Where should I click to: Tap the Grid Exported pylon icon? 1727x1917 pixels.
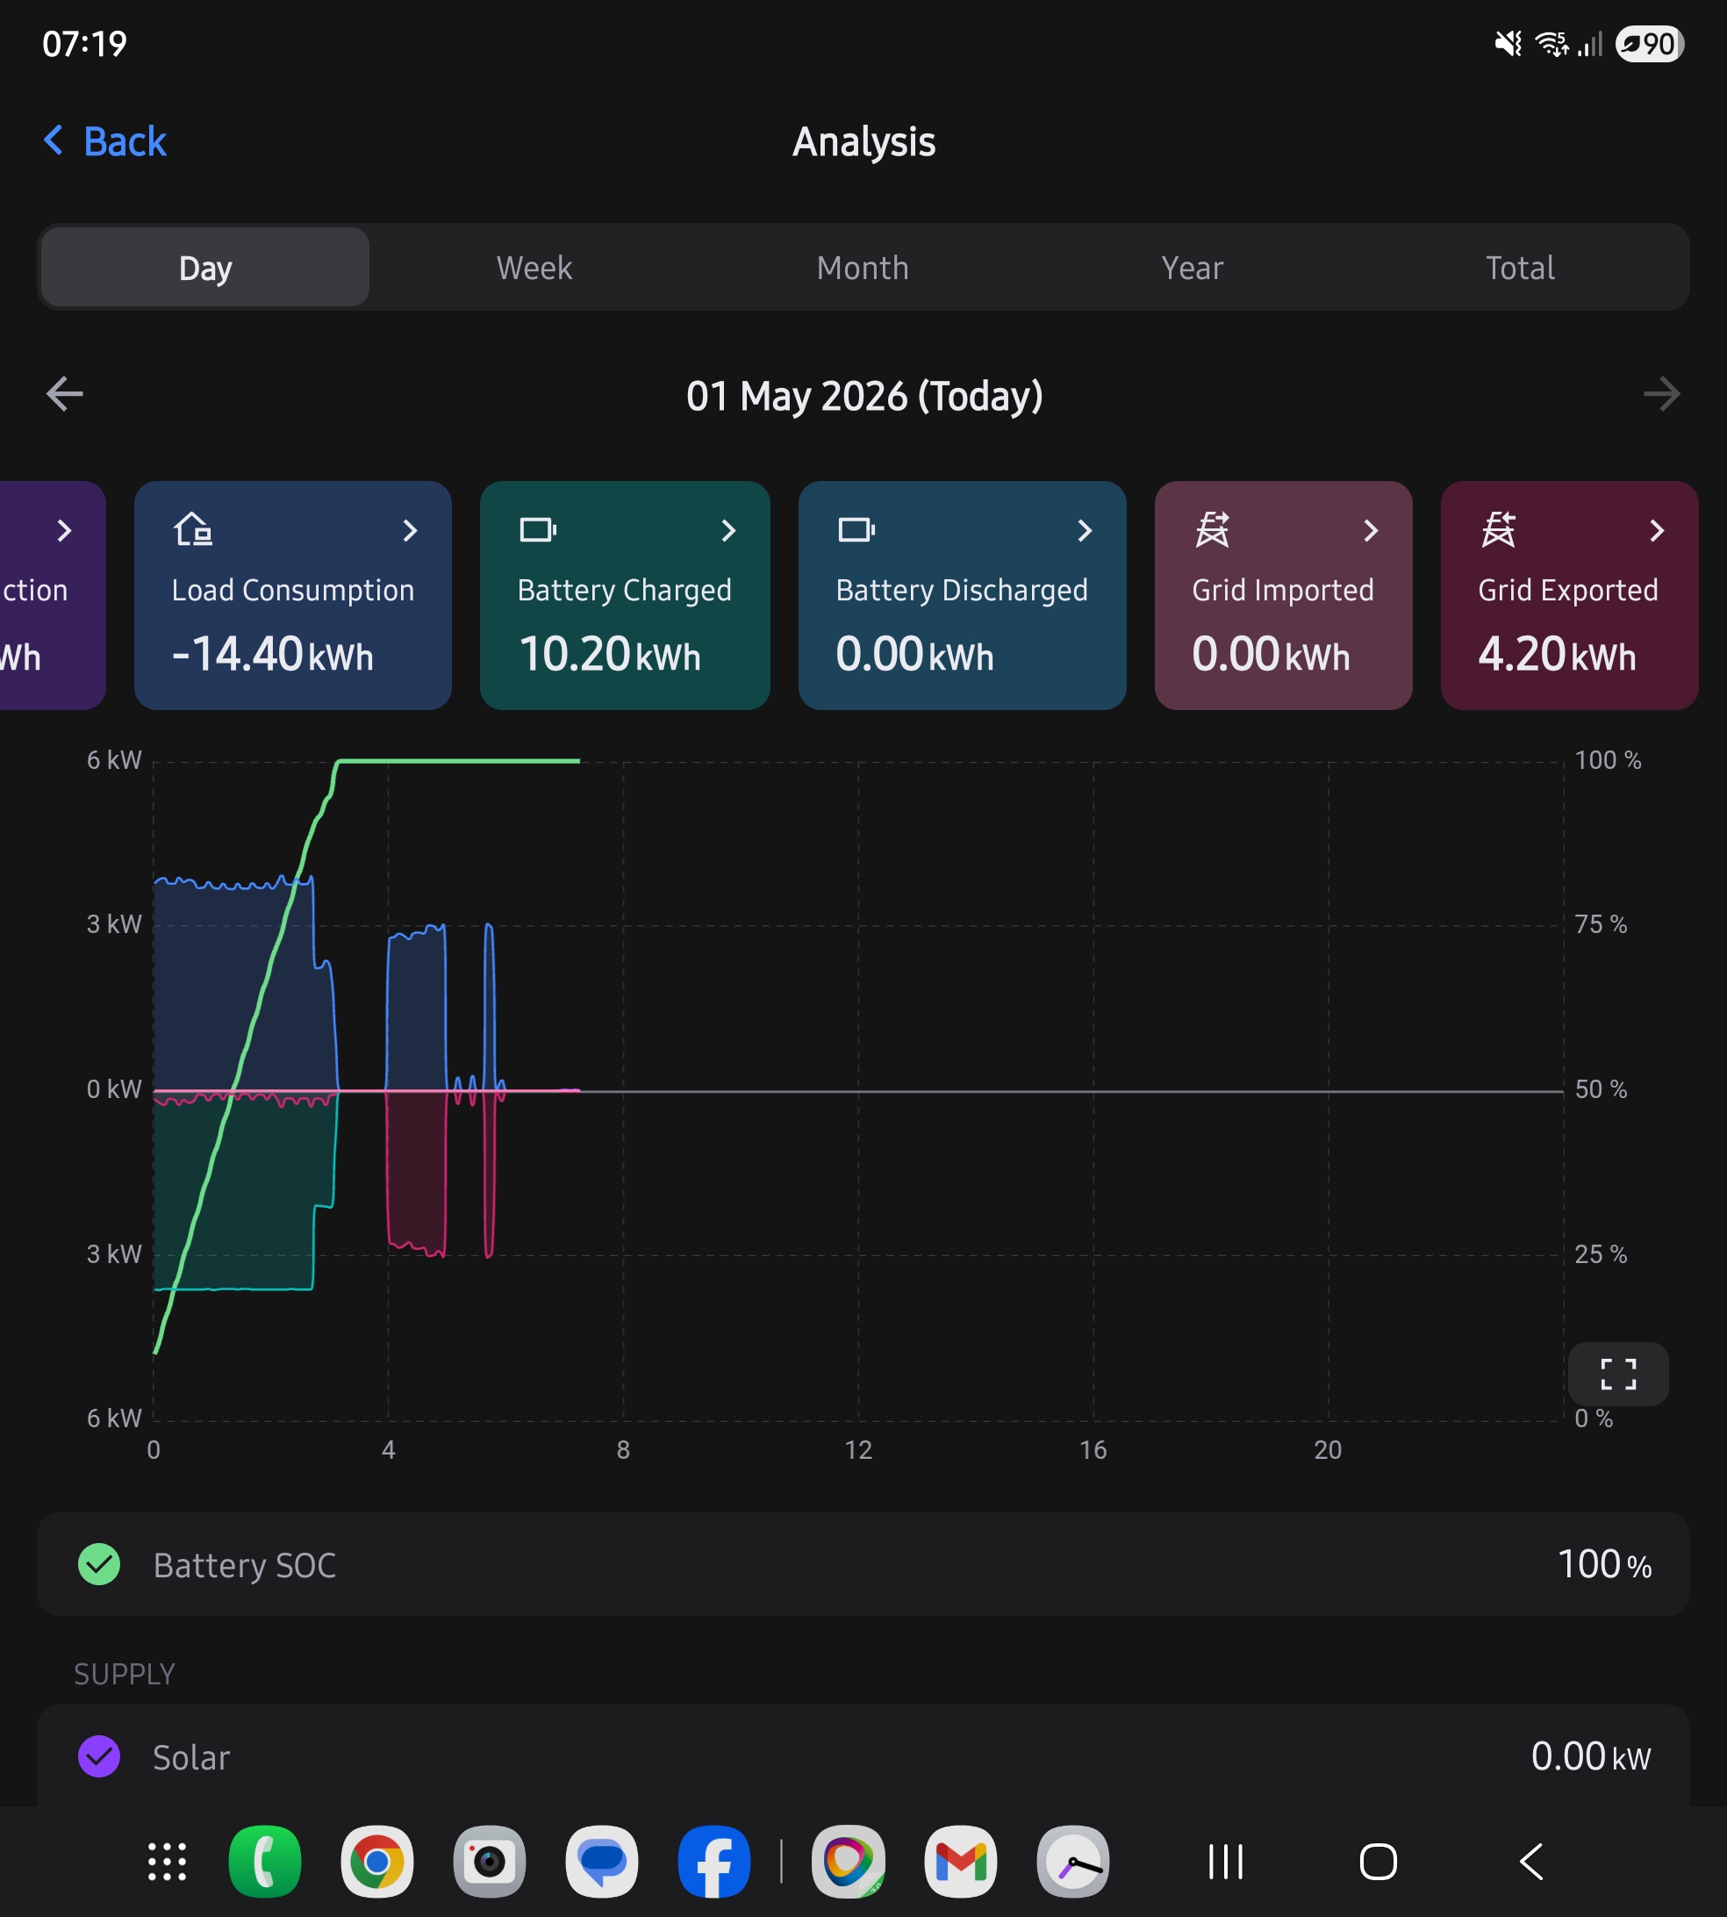pos(1498,529)
